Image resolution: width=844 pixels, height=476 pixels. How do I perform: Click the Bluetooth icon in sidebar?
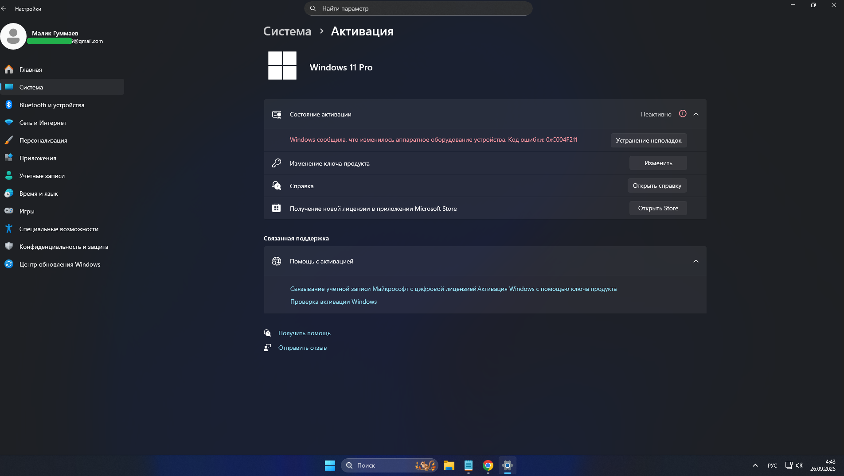click(9, 105)
